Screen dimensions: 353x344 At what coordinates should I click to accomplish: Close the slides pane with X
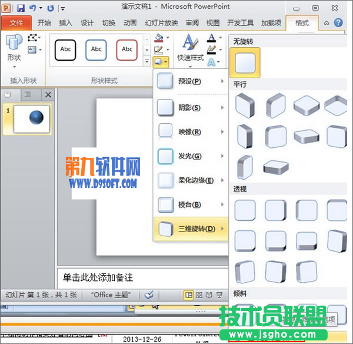click(x=48, y=95)
